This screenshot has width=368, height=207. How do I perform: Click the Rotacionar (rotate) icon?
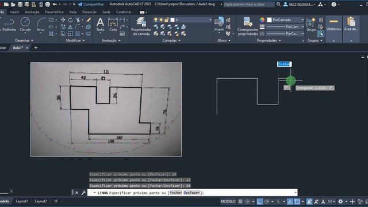pos(70,20)
